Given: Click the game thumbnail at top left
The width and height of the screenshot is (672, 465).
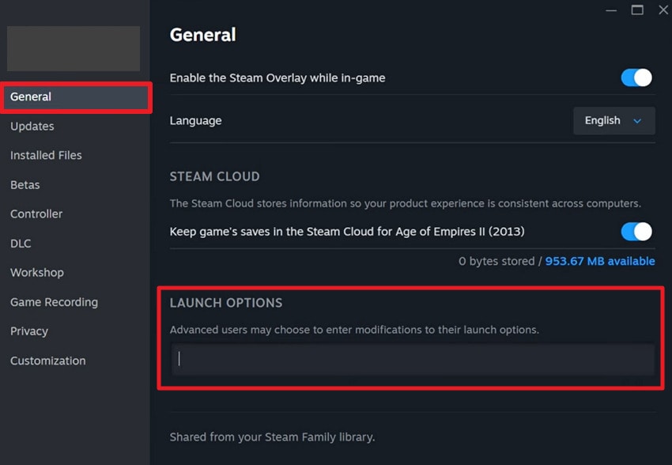Looking at the screenshot, I should point(73,48).
